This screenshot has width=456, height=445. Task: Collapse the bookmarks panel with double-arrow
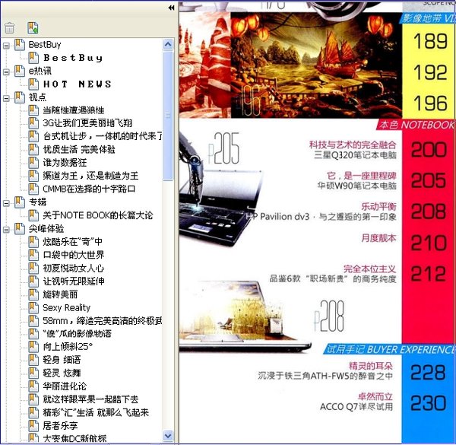[171, 8]
